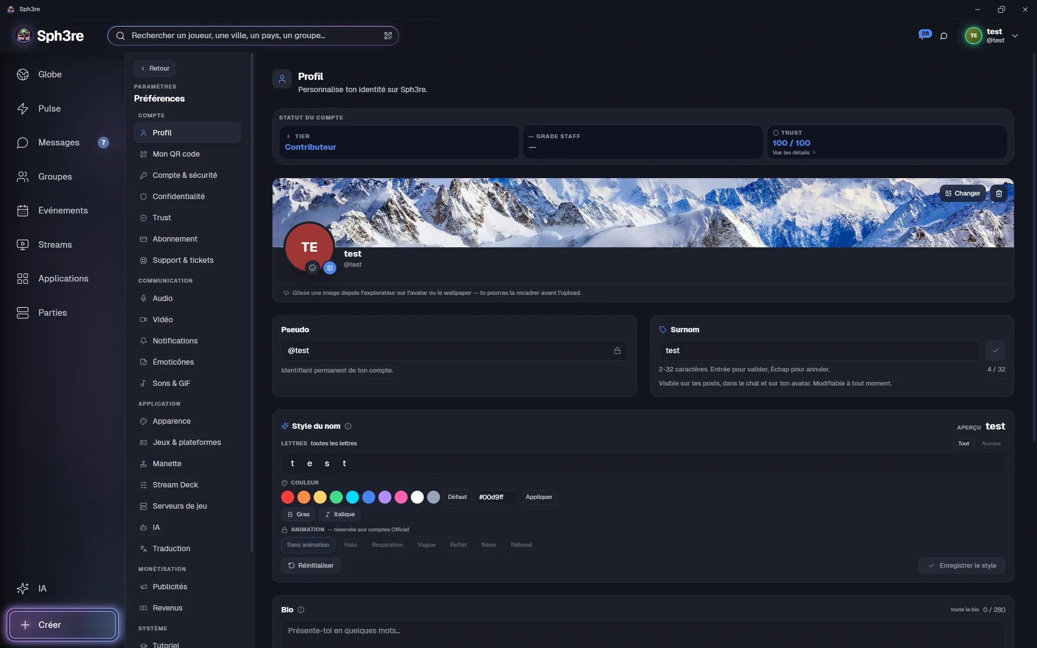
Task: Click Réinitialiser style button
Action: tap(311, 565)
